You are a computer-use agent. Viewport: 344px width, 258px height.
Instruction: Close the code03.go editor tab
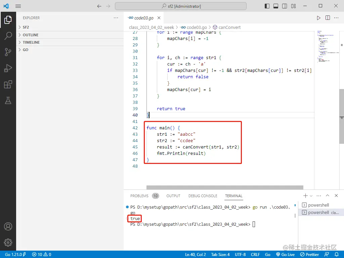(159, 18)
